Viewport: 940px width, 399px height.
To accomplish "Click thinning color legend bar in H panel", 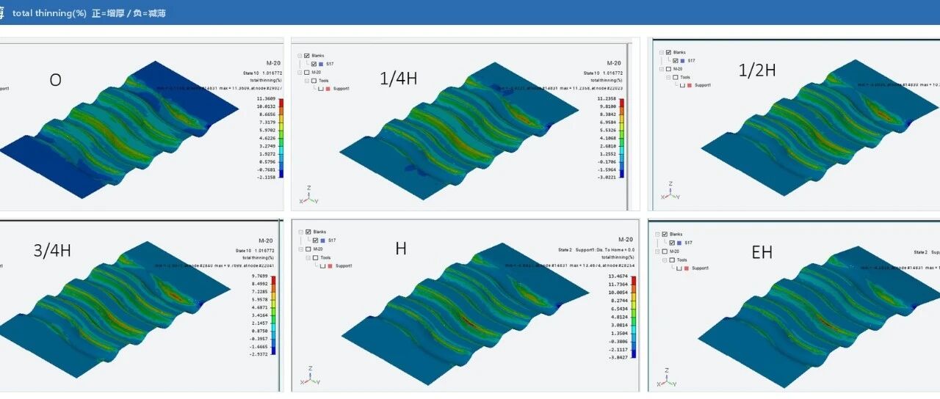I will coord(634,317).
